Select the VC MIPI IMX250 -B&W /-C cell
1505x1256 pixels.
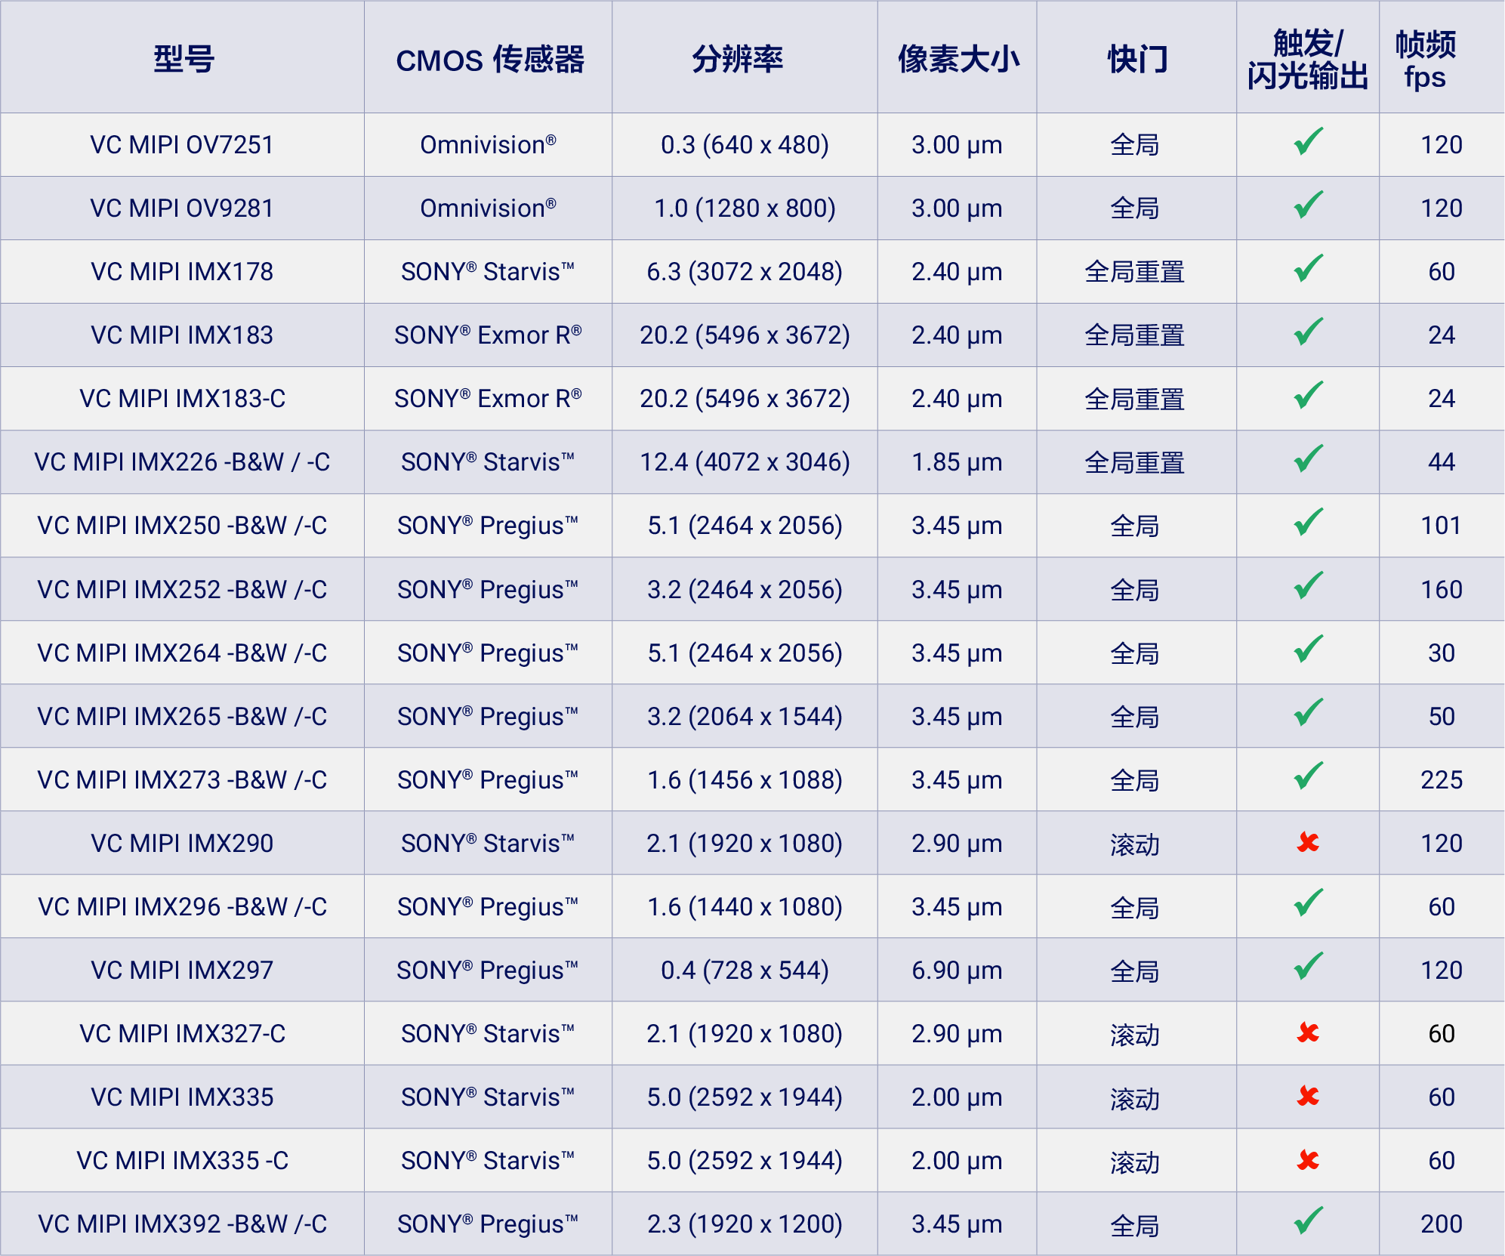[x=182, y=525]
